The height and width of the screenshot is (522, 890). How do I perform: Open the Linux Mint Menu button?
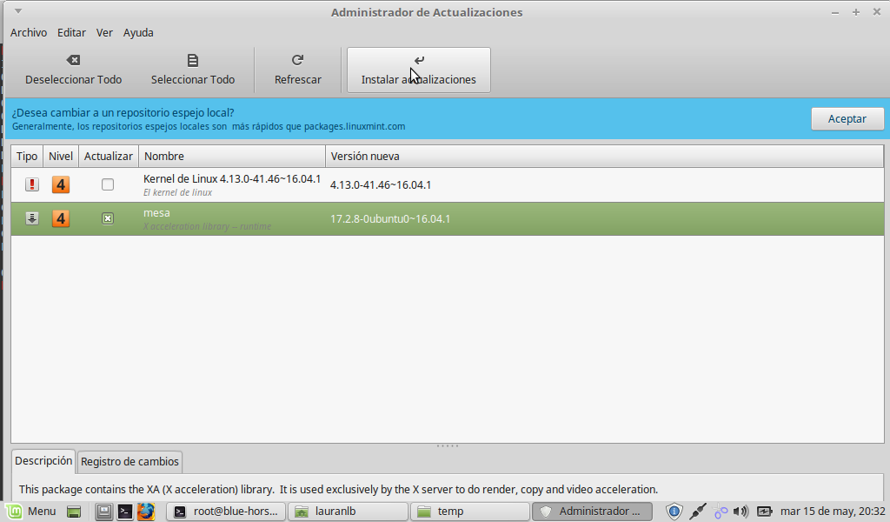coord(31,512)
